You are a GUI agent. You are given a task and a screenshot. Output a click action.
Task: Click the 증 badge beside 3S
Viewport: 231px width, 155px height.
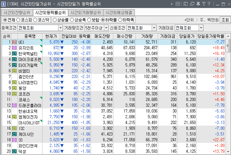click(14, 140)
